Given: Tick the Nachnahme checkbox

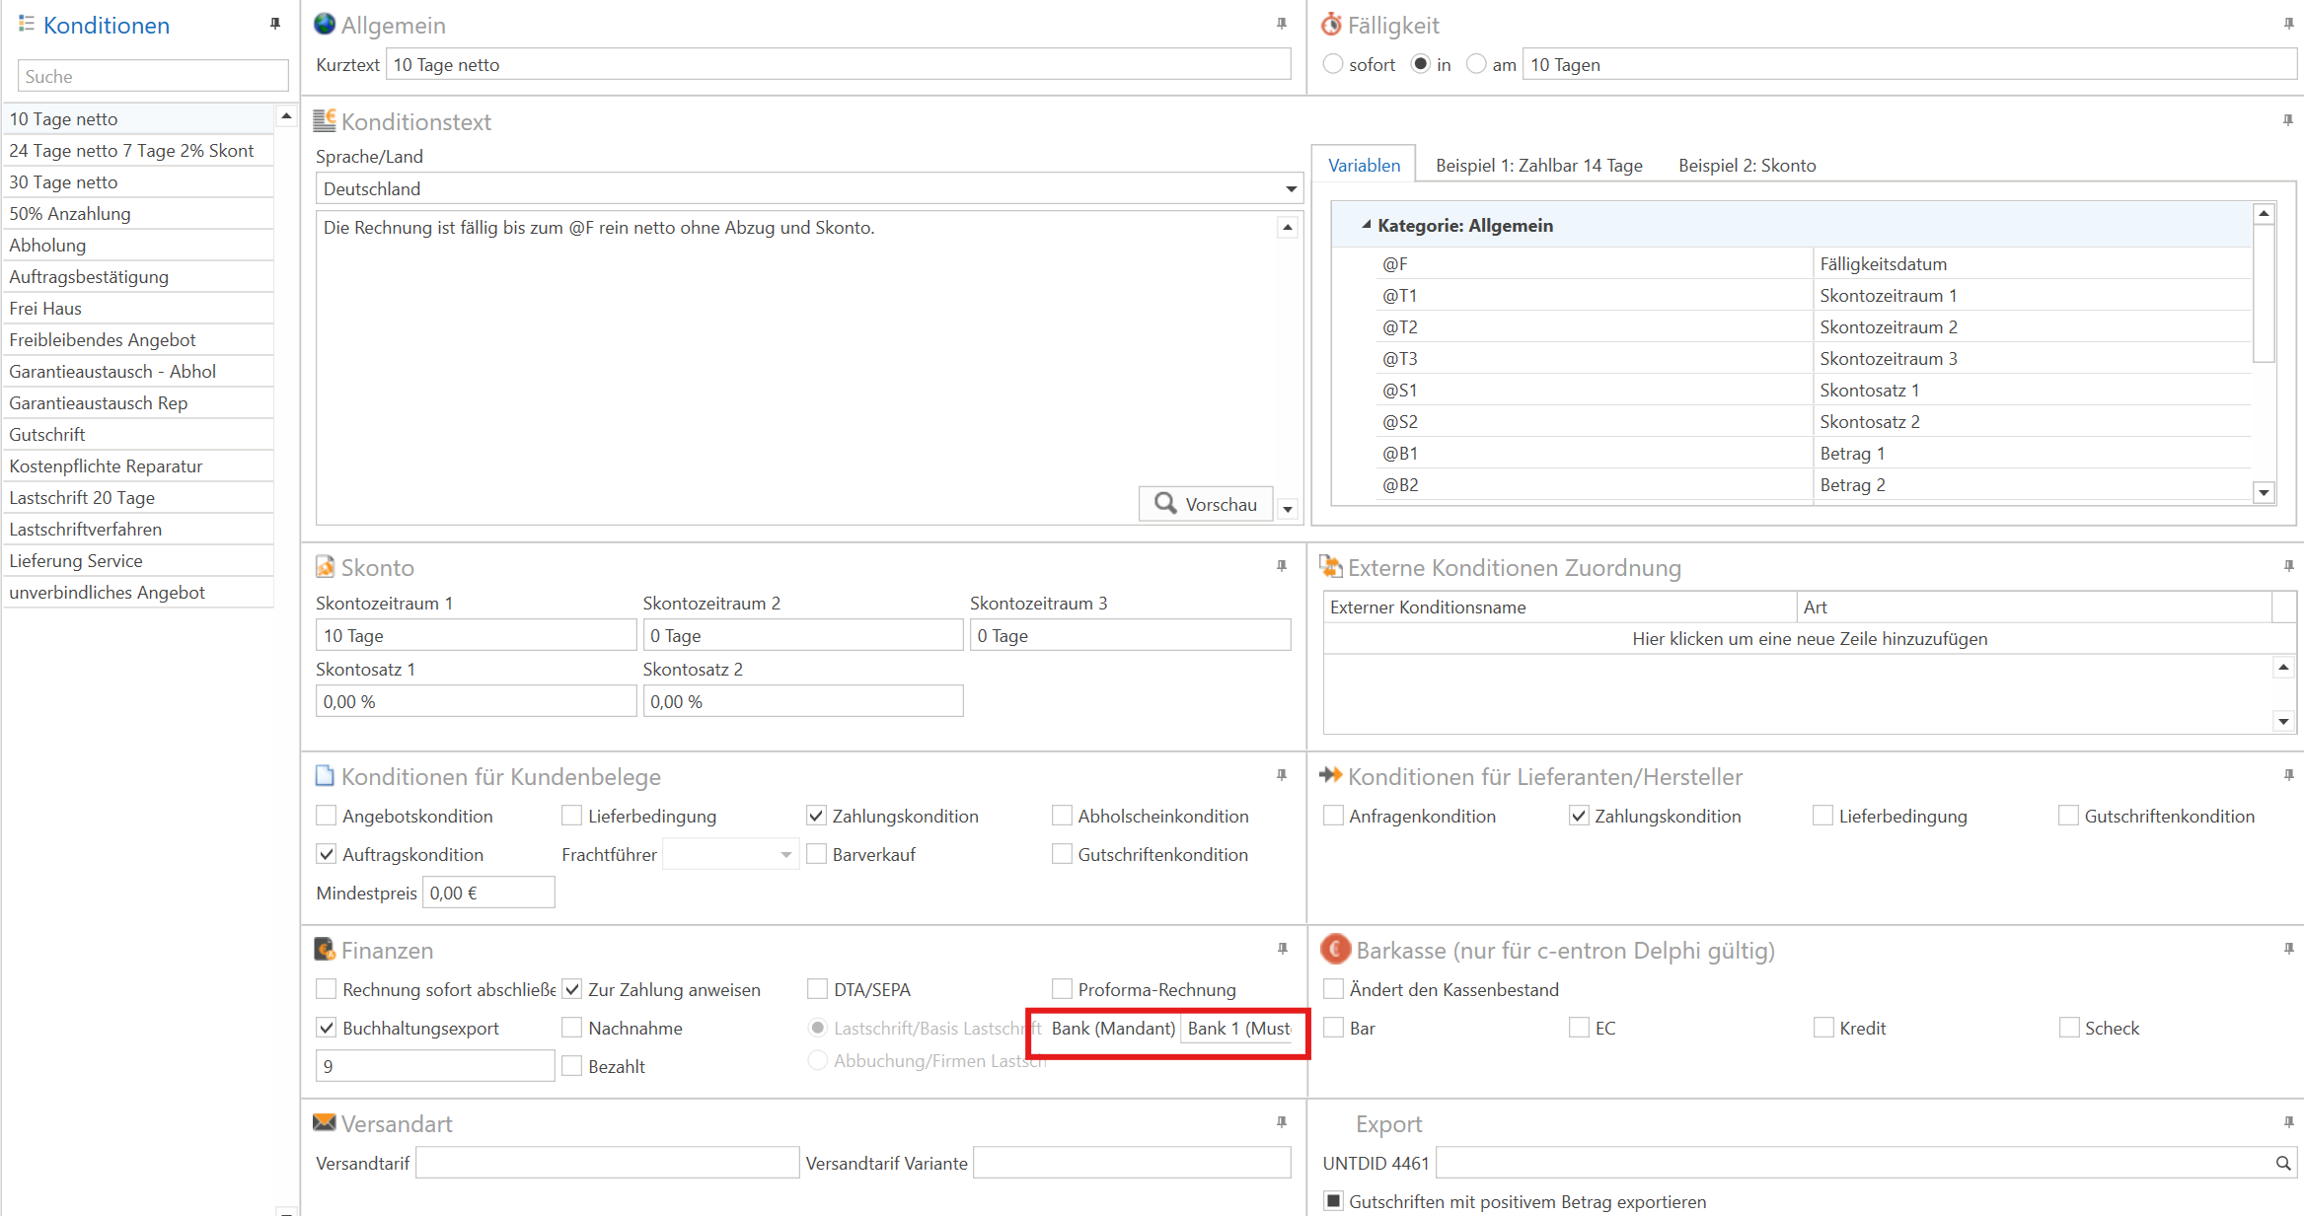Looking at the screenshot, I should [x=571, y=1028].
